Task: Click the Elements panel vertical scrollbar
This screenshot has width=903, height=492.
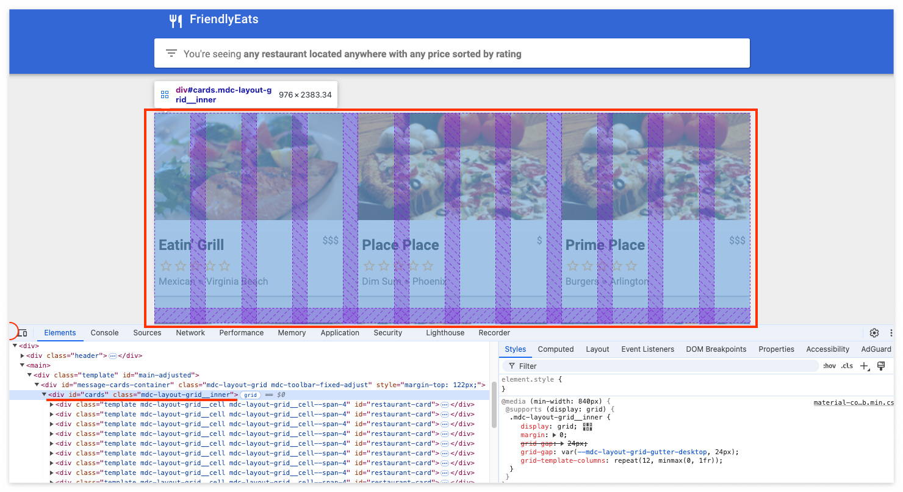Action: [493, 405]
